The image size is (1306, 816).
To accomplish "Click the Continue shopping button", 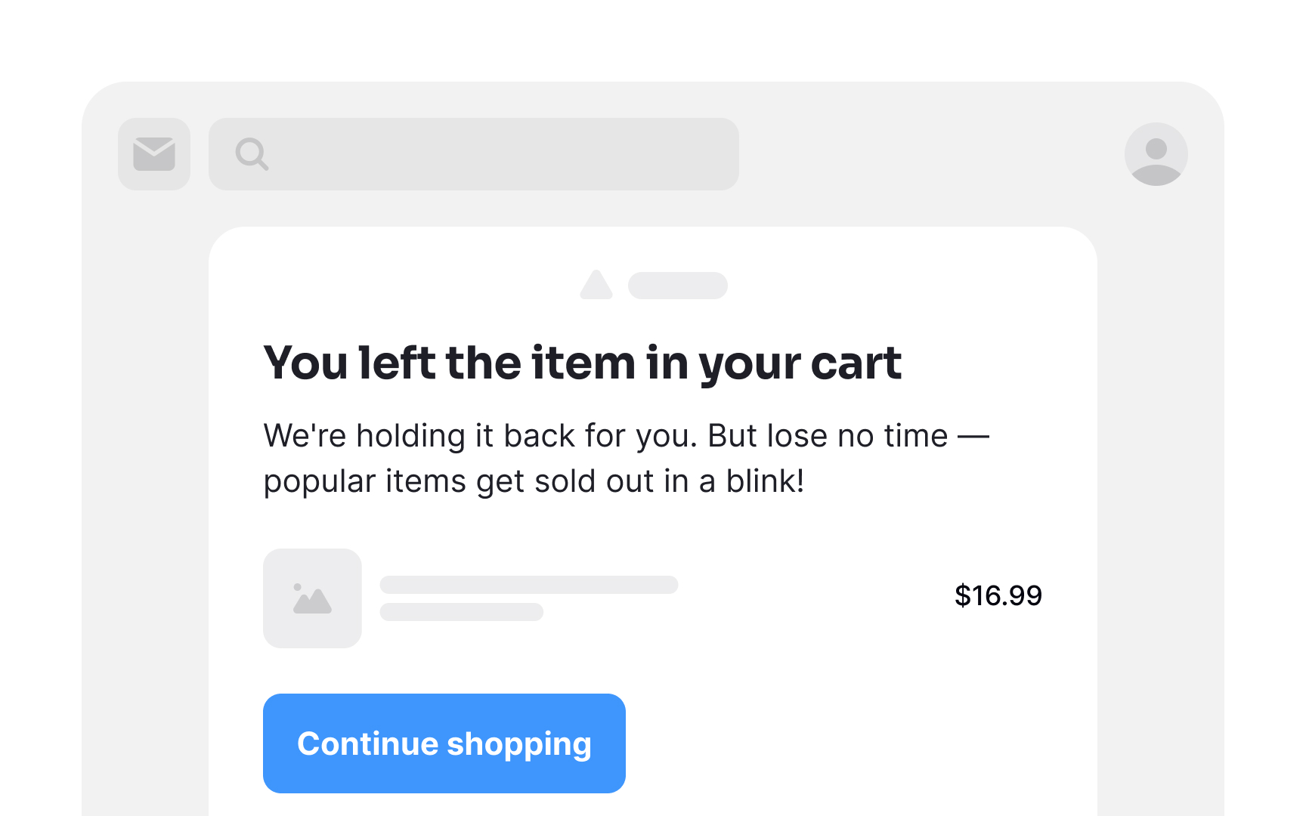I will [x=444, y=743].
